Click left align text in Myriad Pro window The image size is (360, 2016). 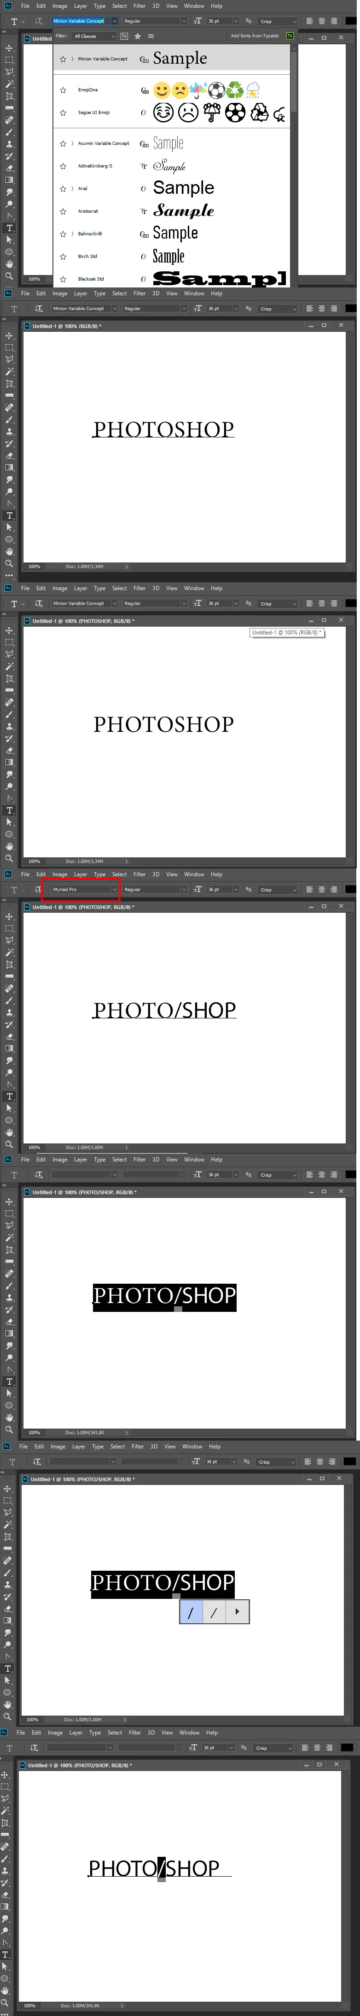point(308,889)
